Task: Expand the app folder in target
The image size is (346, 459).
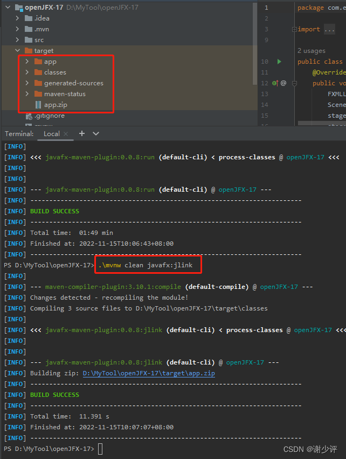Action: 27,62
